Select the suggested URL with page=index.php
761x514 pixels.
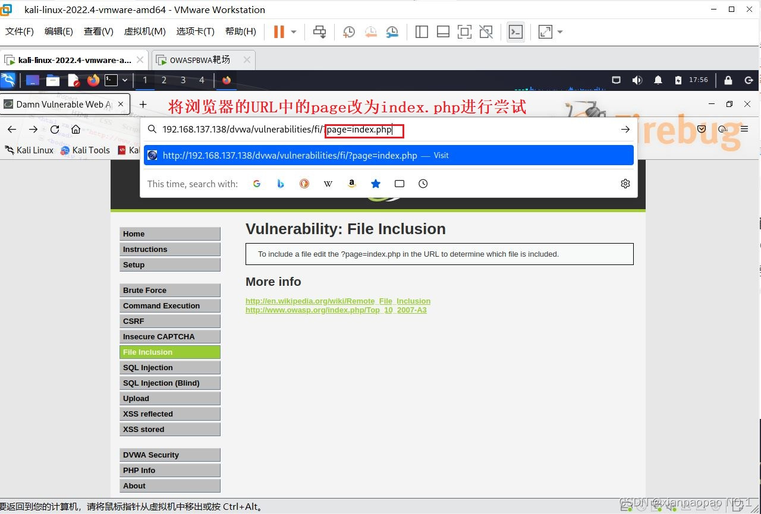point(389,156)
